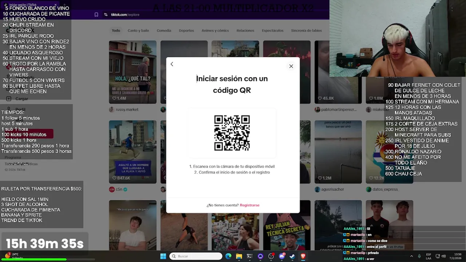Open the terminal icon in the taskbar
This screenshot has width=466, height=262.
pyautogui.click(x=249, y=256)
